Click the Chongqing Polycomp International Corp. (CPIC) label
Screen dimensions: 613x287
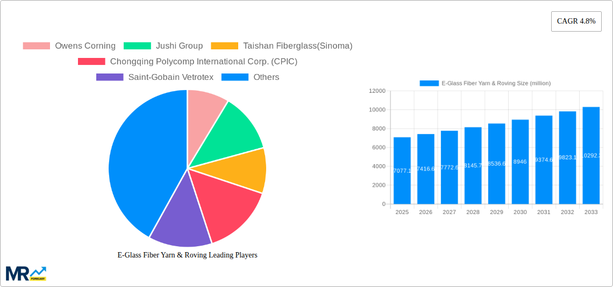204,62
